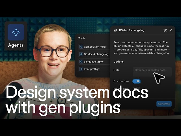Open the Language tester tool
The width and height of the screenshot is (181, 136).
(94, 62)
